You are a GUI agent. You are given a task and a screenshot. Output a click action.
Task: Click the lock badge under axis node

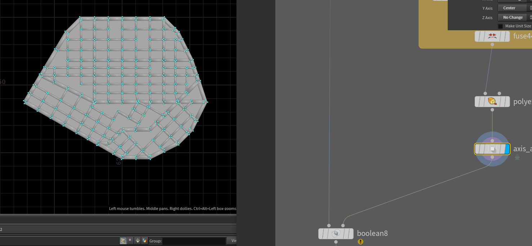point(517,157)
